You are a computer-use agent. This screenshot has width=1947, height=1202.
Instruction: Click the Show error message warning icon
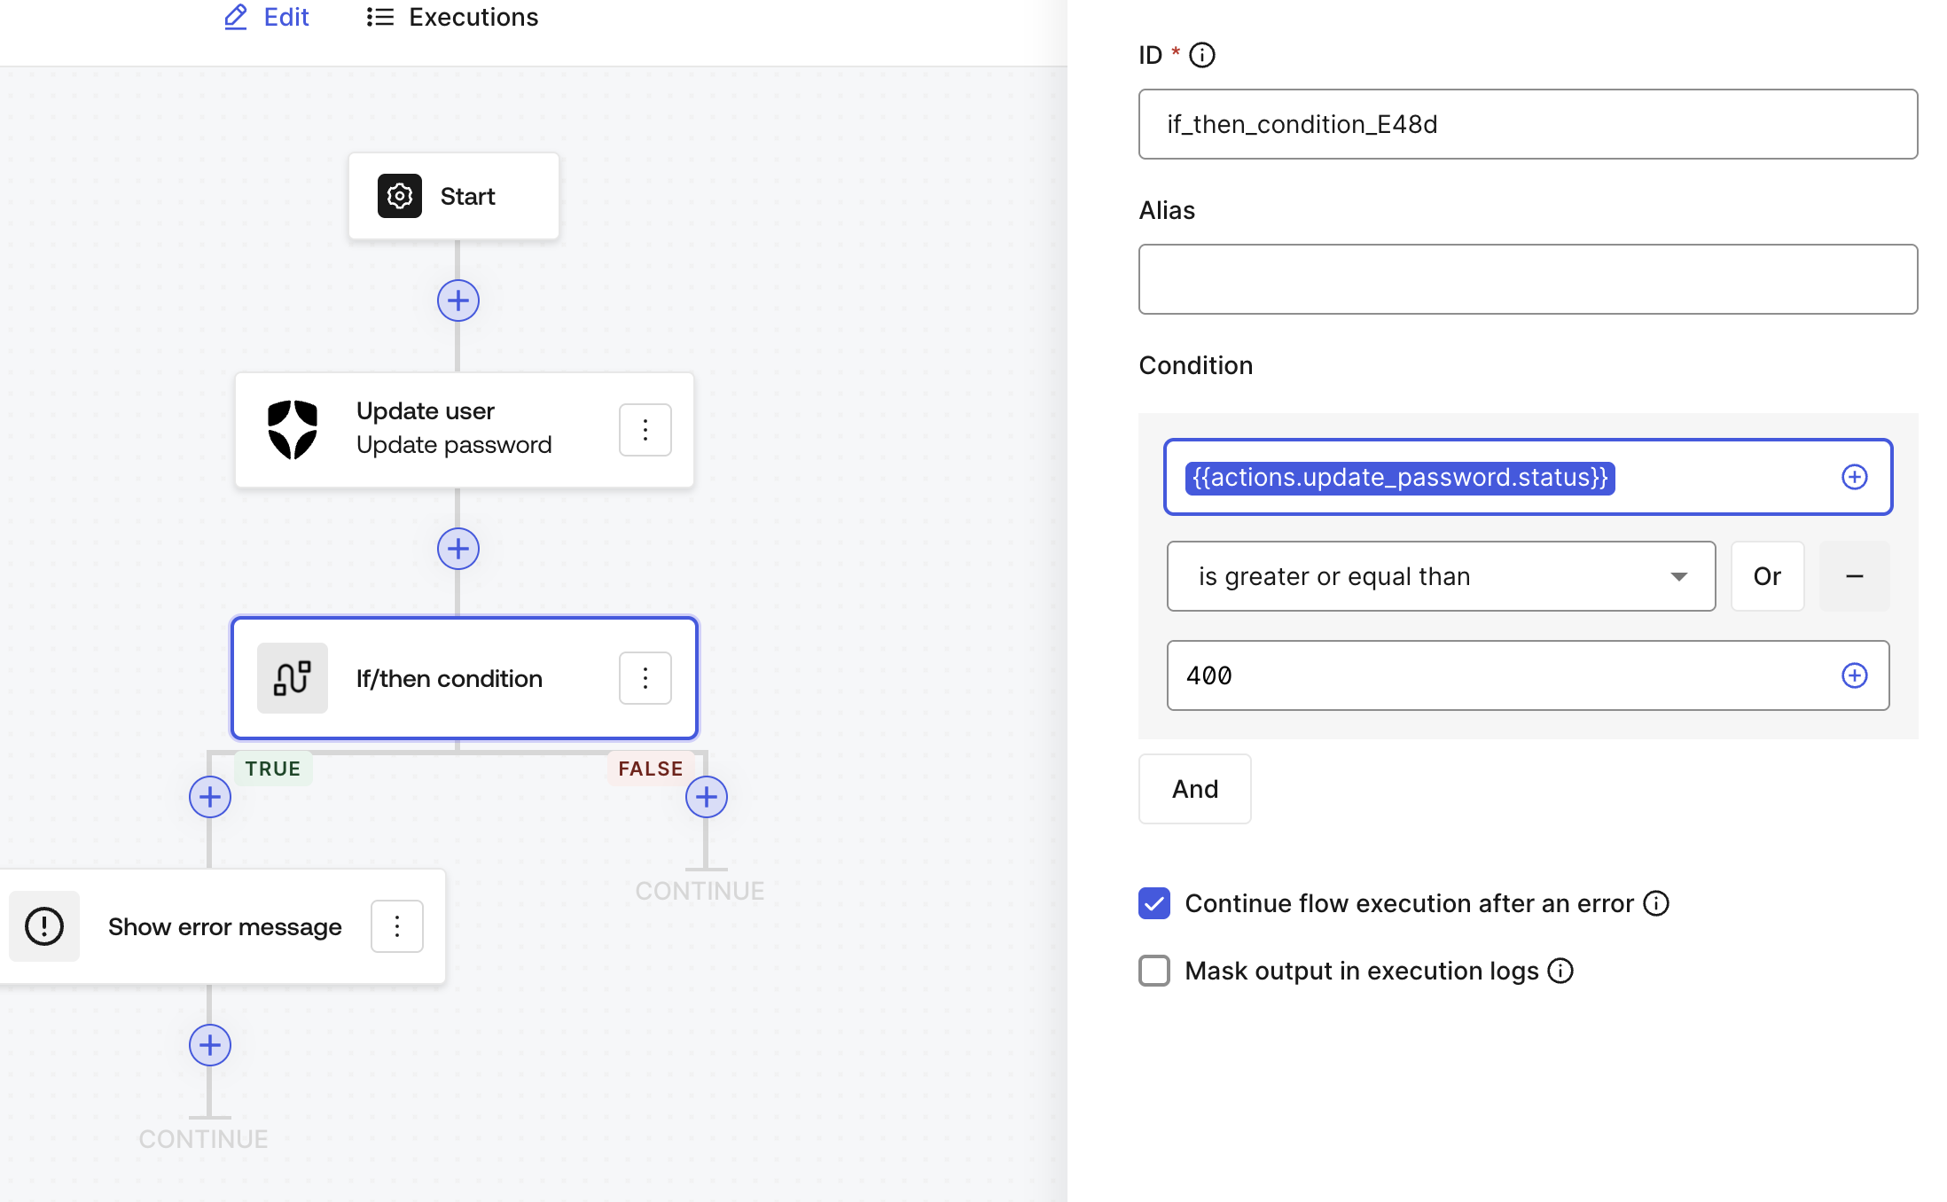(44, 926)
